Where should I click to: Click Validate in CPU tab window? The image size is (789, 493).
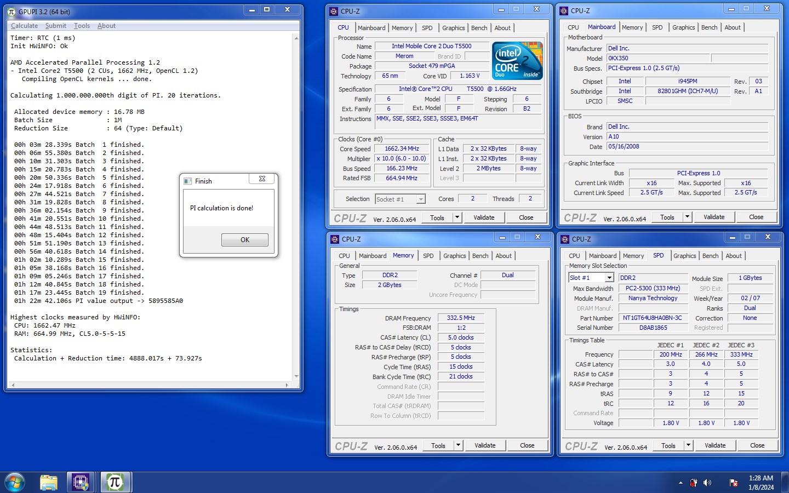484,217
